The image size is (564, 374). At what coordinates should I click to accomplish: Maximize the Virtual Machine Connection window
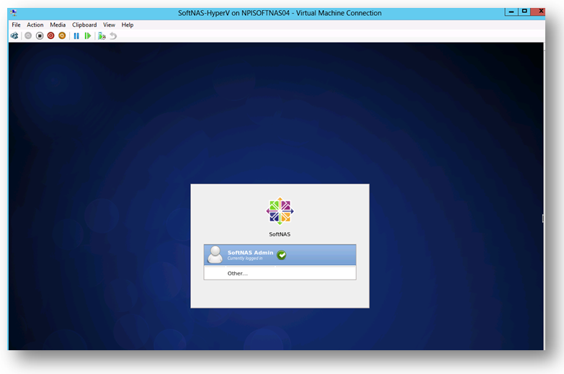pos(524,12)
